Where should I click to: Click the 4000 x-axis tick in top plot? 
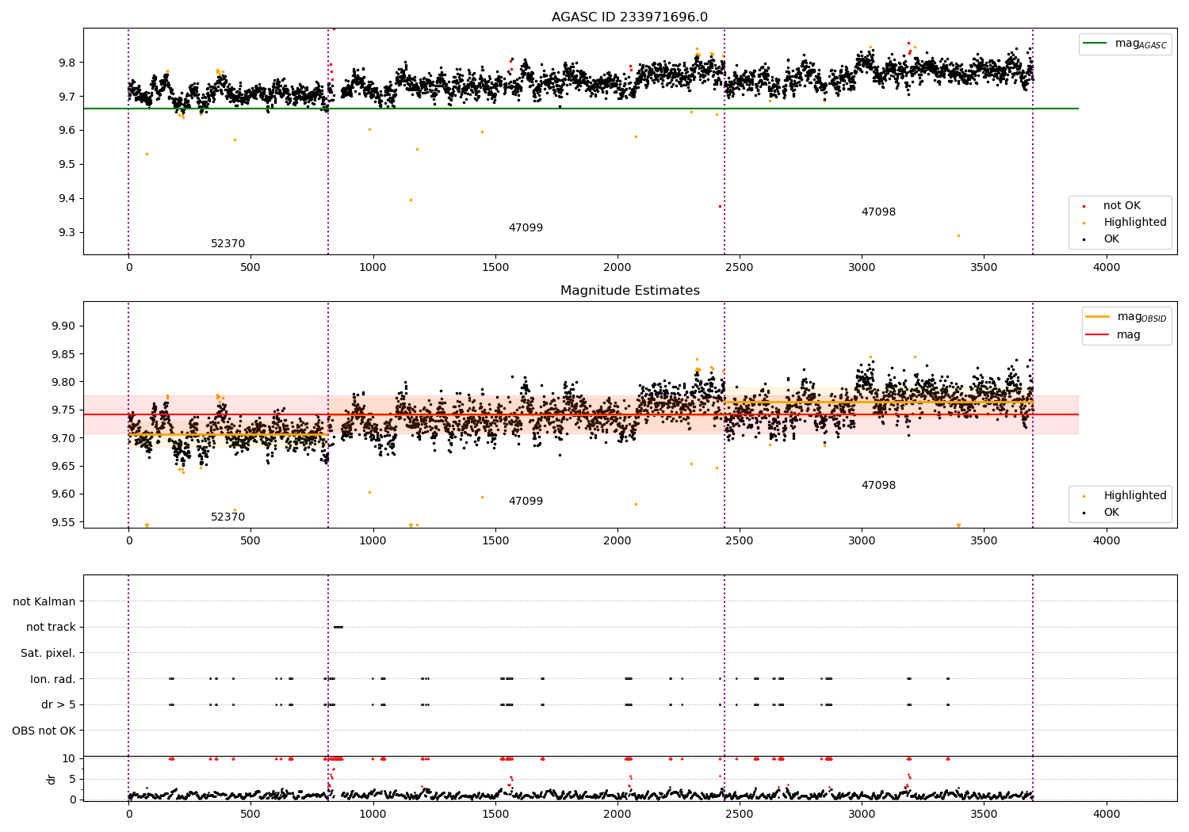tap(1107, 268)
